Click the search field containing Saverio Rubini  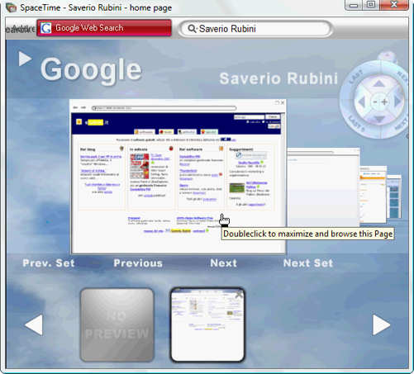[255, 29]
